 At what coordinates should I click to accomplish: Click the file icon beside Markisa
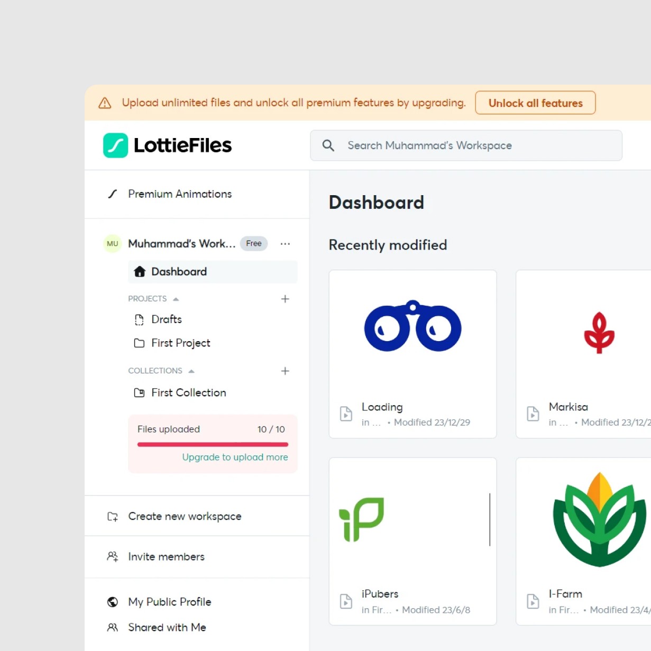[533, 414]
